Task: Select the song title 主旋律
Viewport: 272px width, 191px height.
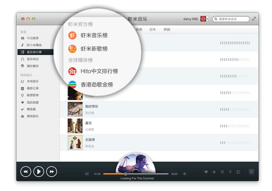Action: (90, 139)
